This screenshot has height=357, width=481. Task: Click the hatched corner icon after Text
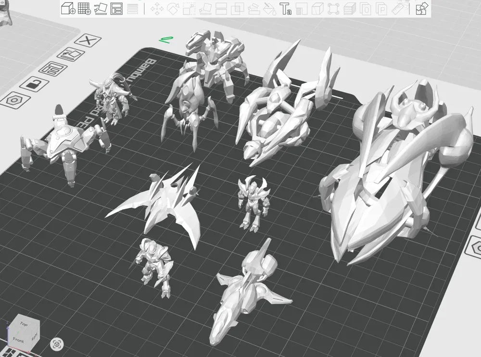coord(302,9)
